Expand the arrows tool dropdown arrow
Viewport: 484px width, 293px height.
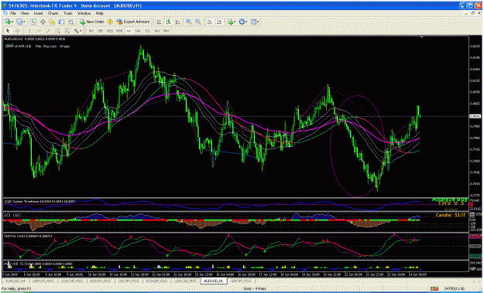81,31
